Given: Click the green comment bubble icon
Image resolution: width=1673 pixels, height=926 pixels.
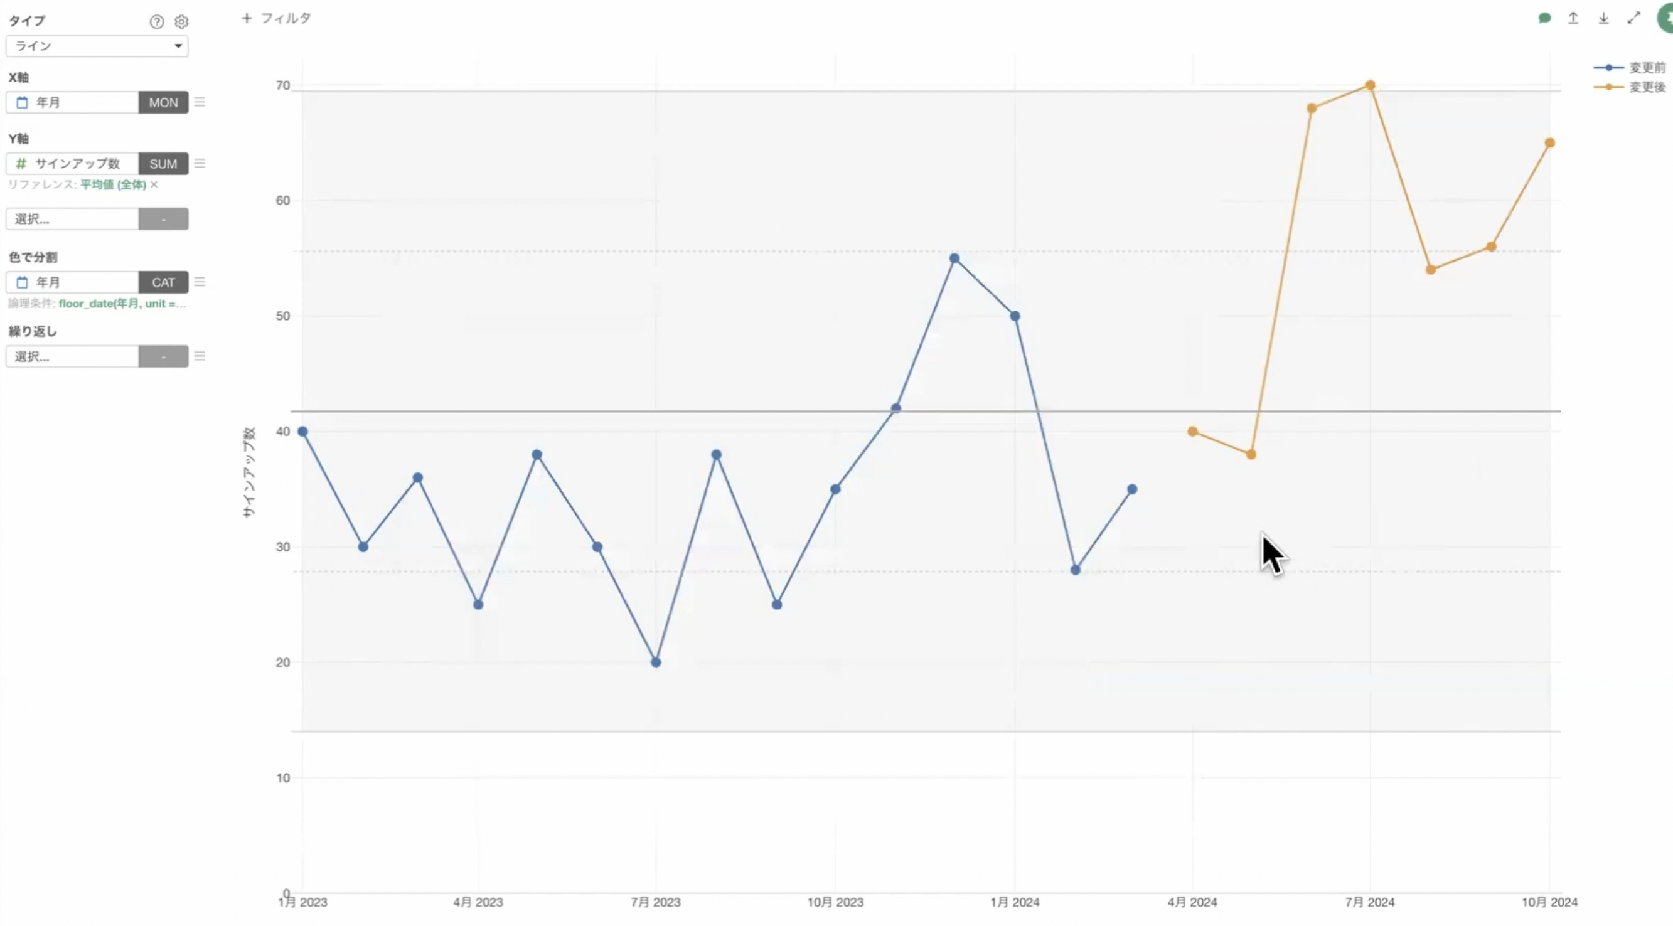Looking at the screenshot, I should (x=1544, y=18).
